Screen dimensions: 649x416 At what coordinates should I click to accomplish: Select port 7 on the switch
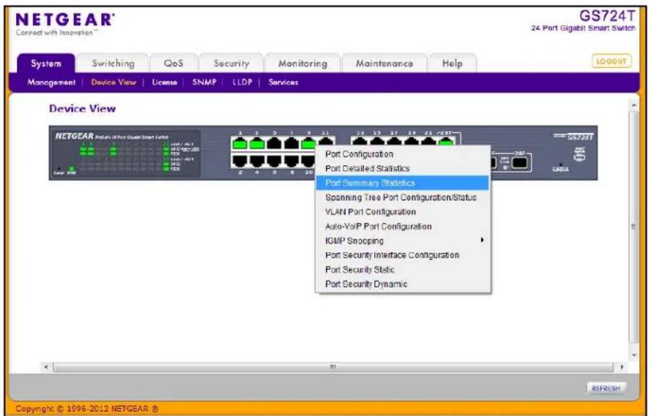click(292, 143)
